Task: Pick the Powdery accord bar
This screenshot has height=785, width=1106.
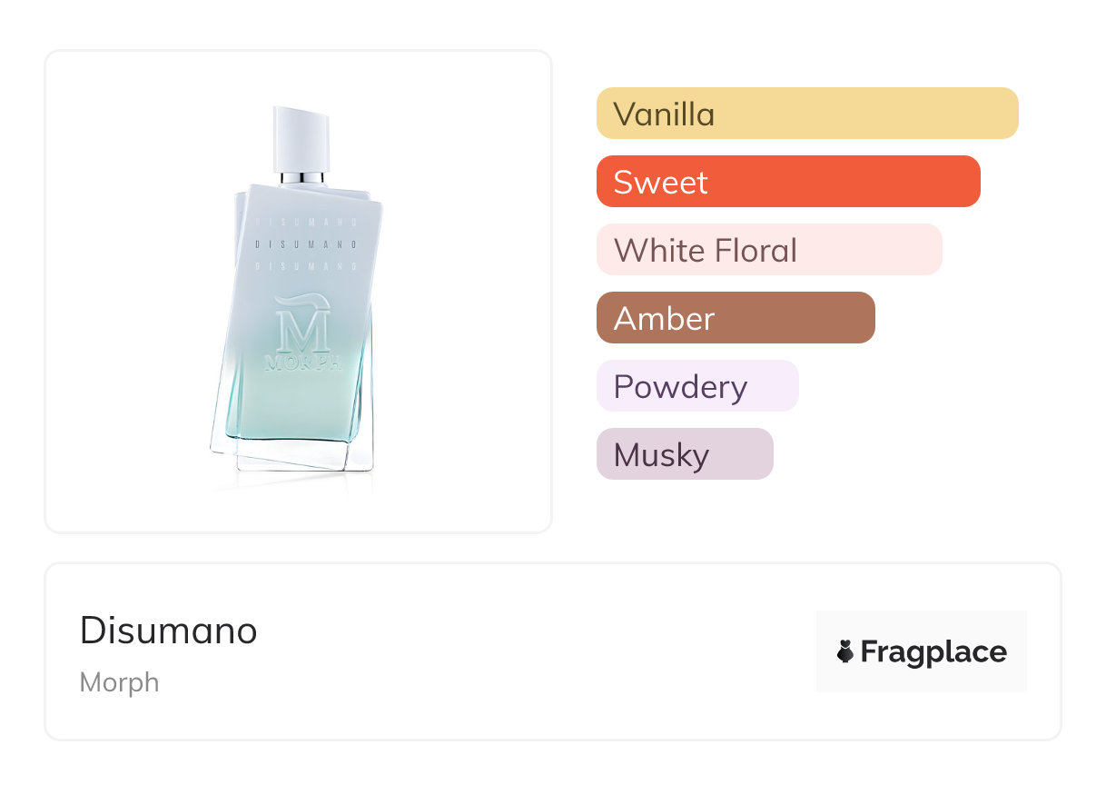Action: (696, 386)
